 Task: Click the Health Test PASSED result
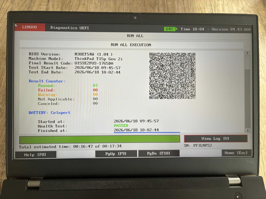coord(121,126)
